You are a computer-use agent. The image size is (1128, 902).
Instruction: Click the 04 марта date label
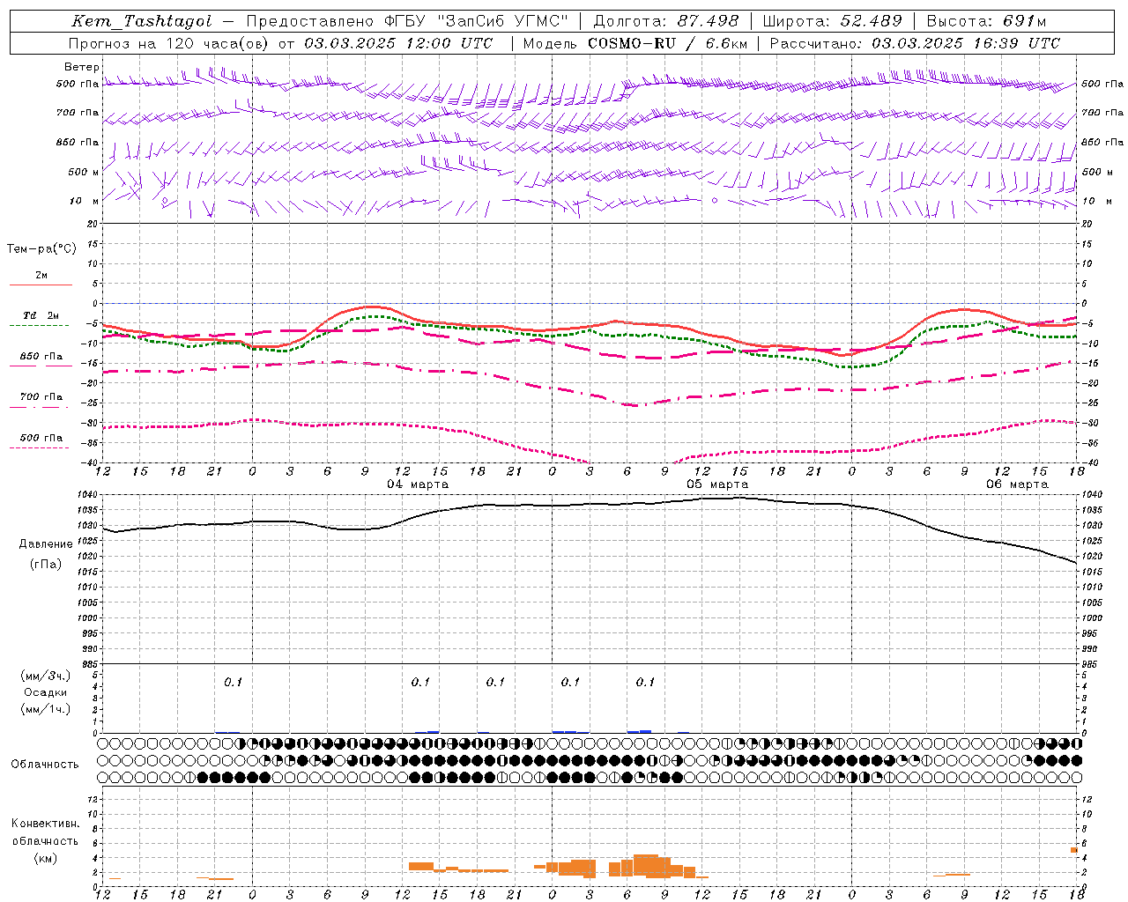coord(418,484)
